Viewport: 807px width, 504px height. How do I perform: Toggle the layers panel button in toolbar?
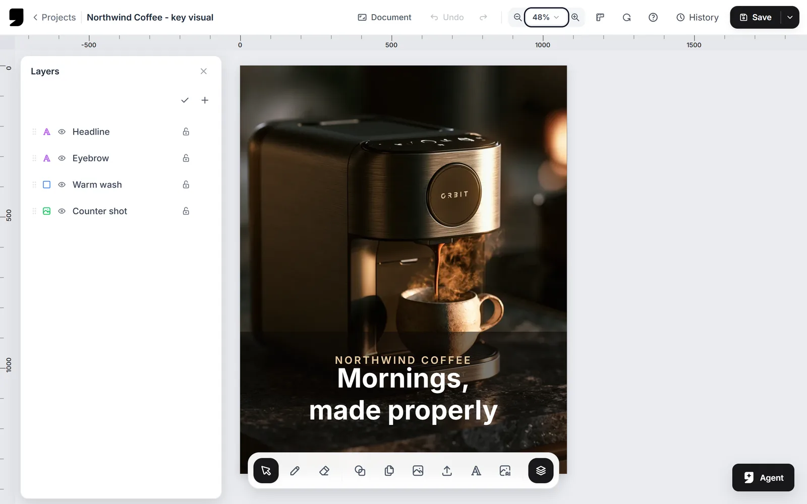pyautogui.click(x=541, y=471)
